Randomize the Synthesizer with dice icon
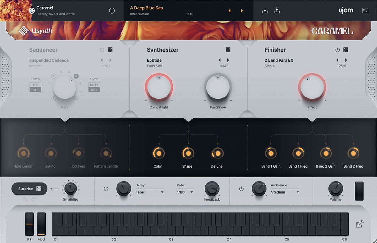377x243 pixels. click(228, 50)
